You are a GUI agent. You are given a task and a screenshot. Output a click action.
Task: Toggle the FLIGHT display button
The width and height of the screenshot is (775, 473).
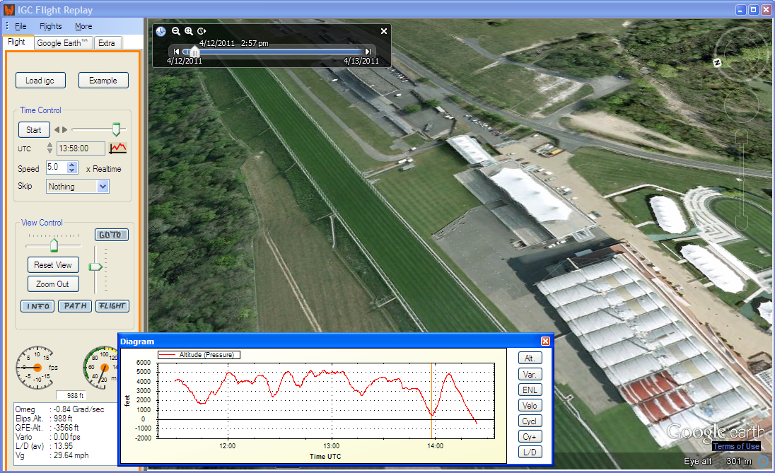pyautogui.click(x=112, y=306)
